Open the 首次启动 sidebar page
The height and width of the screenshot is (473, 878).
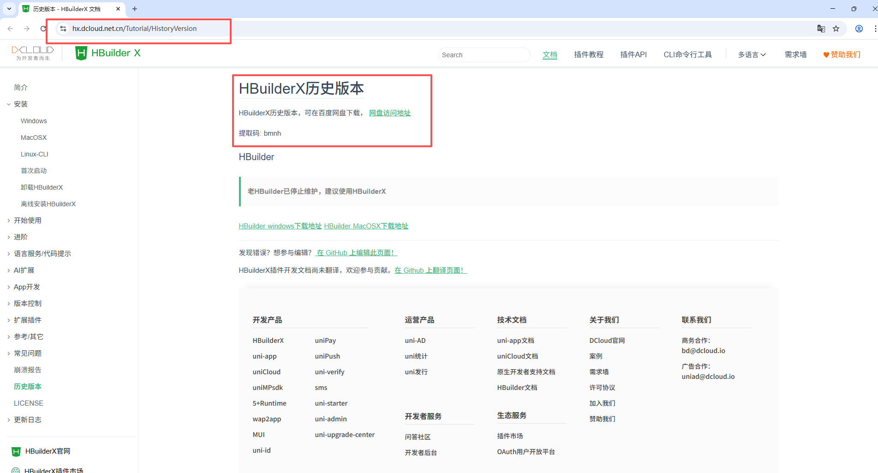point(34,171)
